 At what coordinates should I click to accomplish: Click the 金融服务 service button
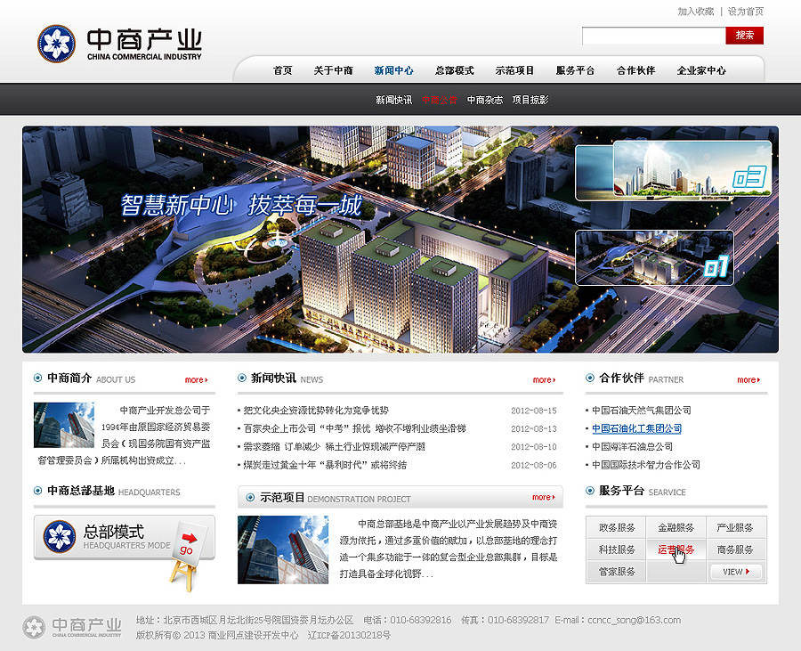point(676,528)
